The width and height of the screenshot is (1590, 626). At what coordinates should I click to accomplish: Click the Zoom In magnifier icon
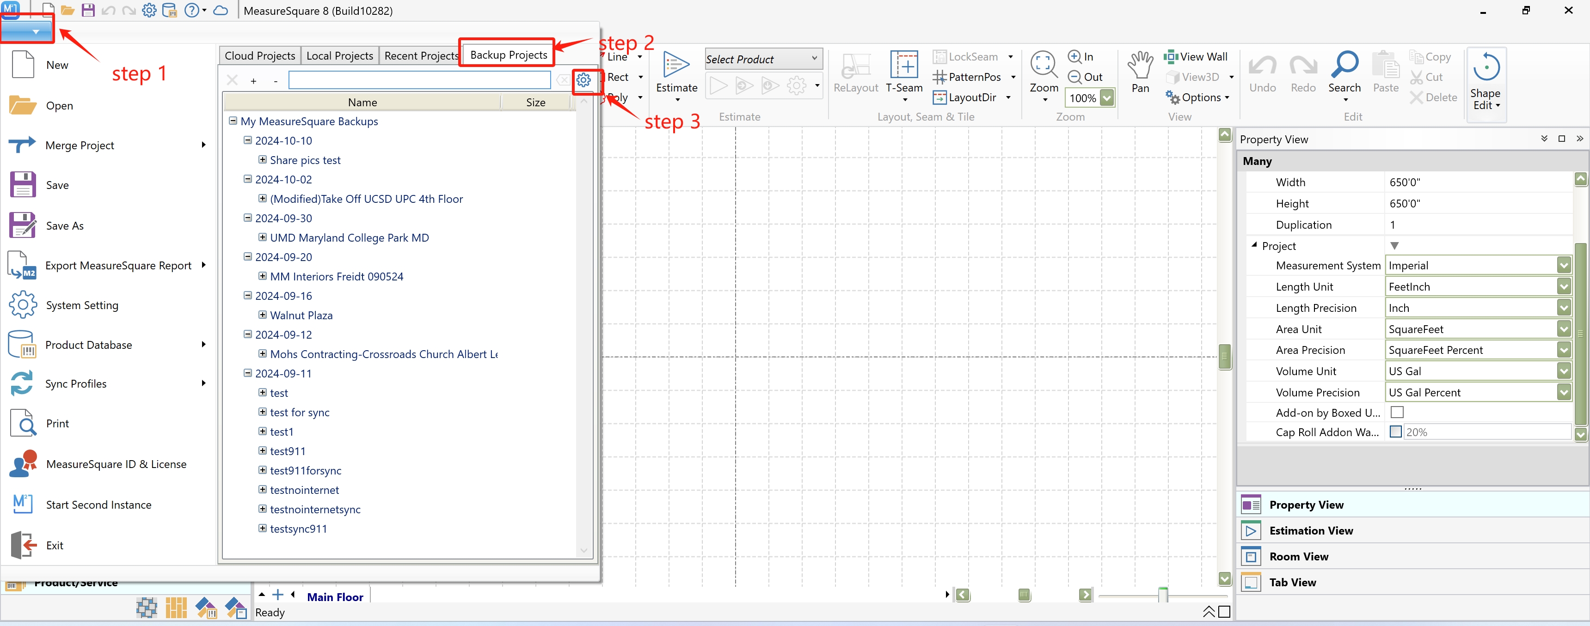[1074, 57]
